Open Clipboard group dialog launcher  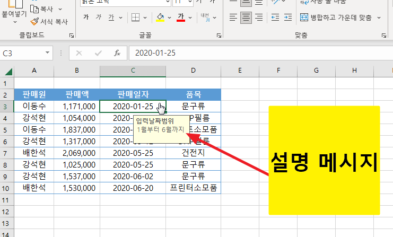pyautogui.click(x=72, y=36)
